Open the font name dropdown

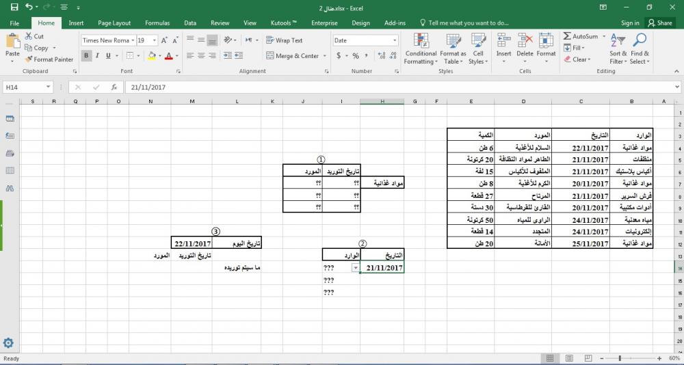click(133, 40)
